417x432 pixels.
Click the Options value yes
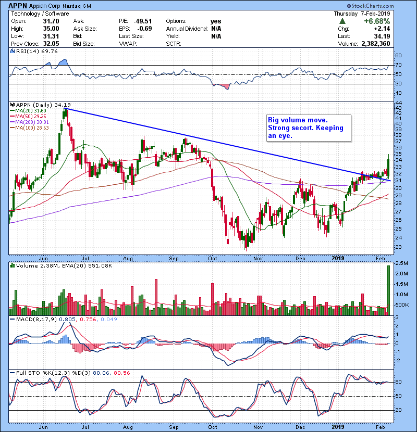pyautogui.click(x=216, y=21)
